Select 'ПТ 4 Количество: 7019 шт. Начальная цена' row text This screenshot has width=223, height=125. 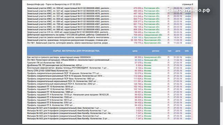pos(69,95)
